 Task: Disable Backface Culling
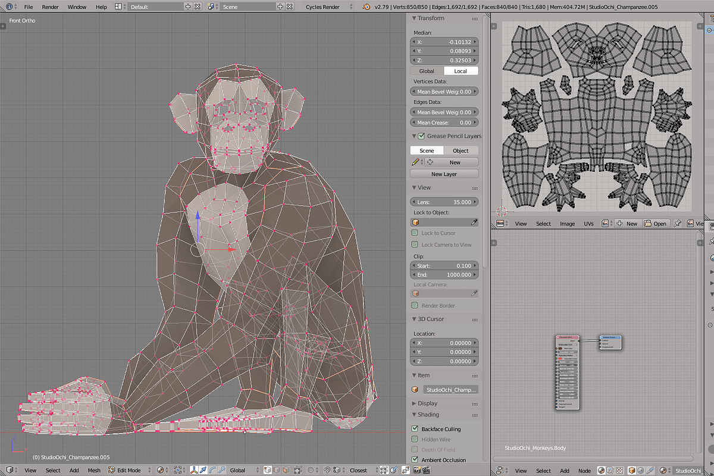point(415,428)
